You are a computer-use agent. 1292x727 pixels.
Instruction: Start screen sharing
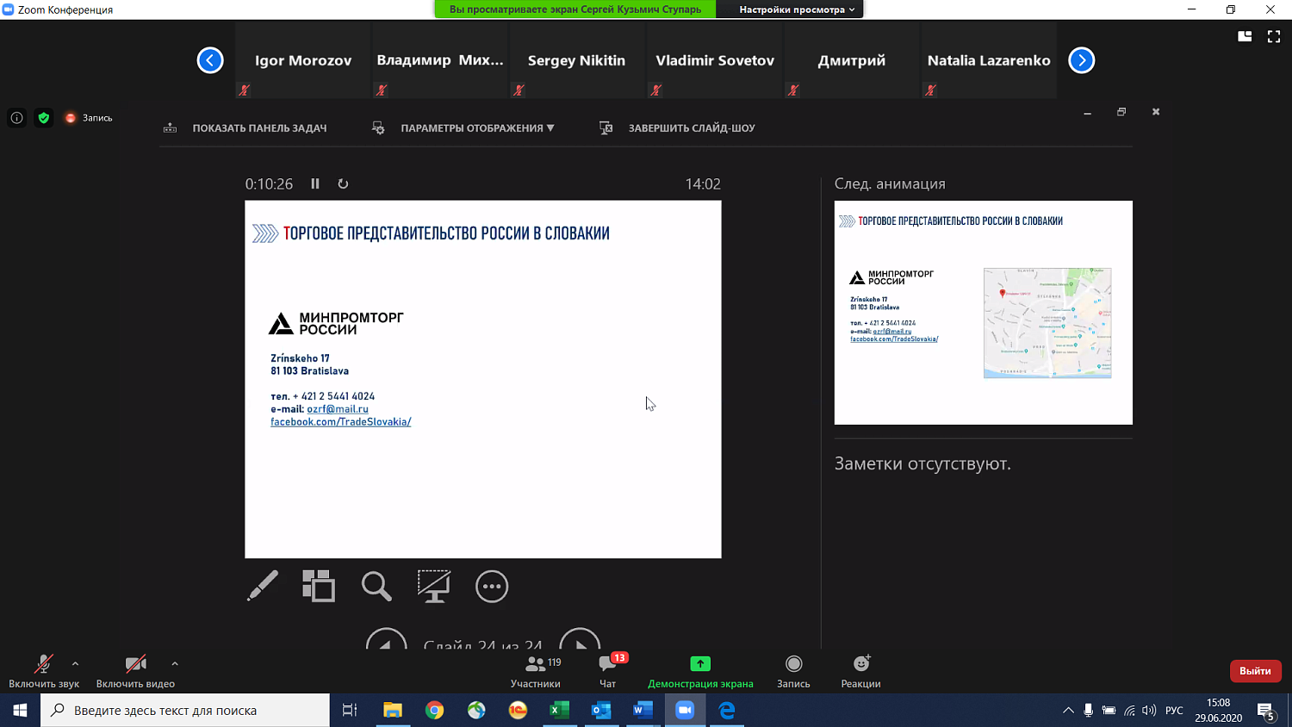point(700,671)
